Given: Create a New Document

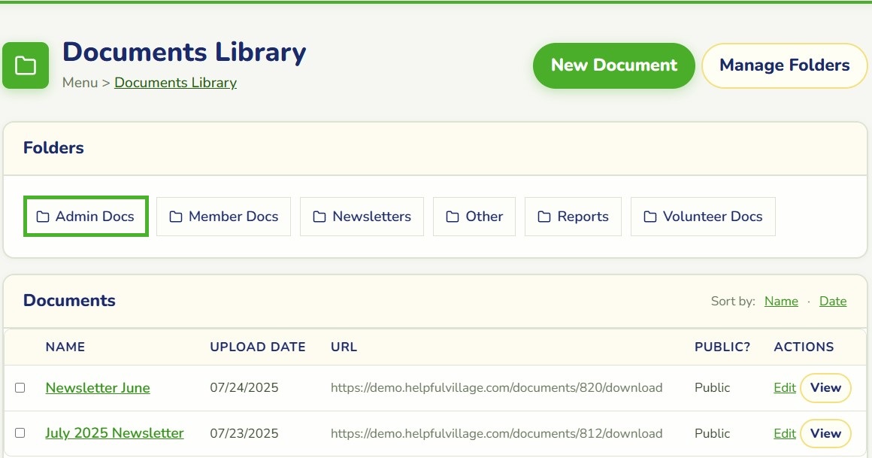Looking at the screenshot, I should coord(614,65).
